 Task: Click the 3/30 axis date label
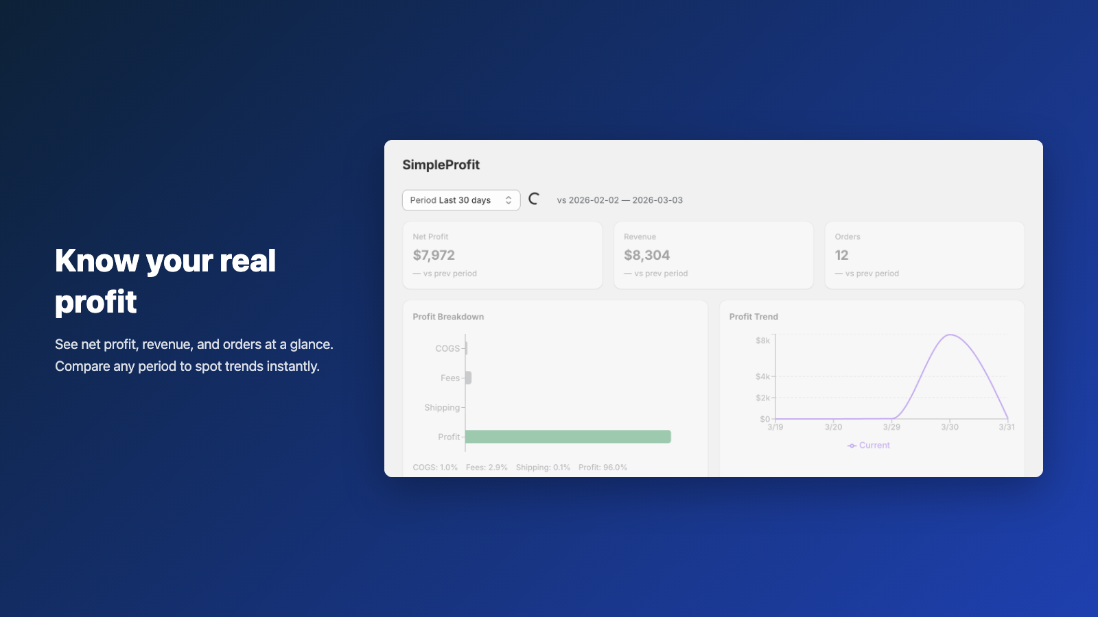pos(950,427)
